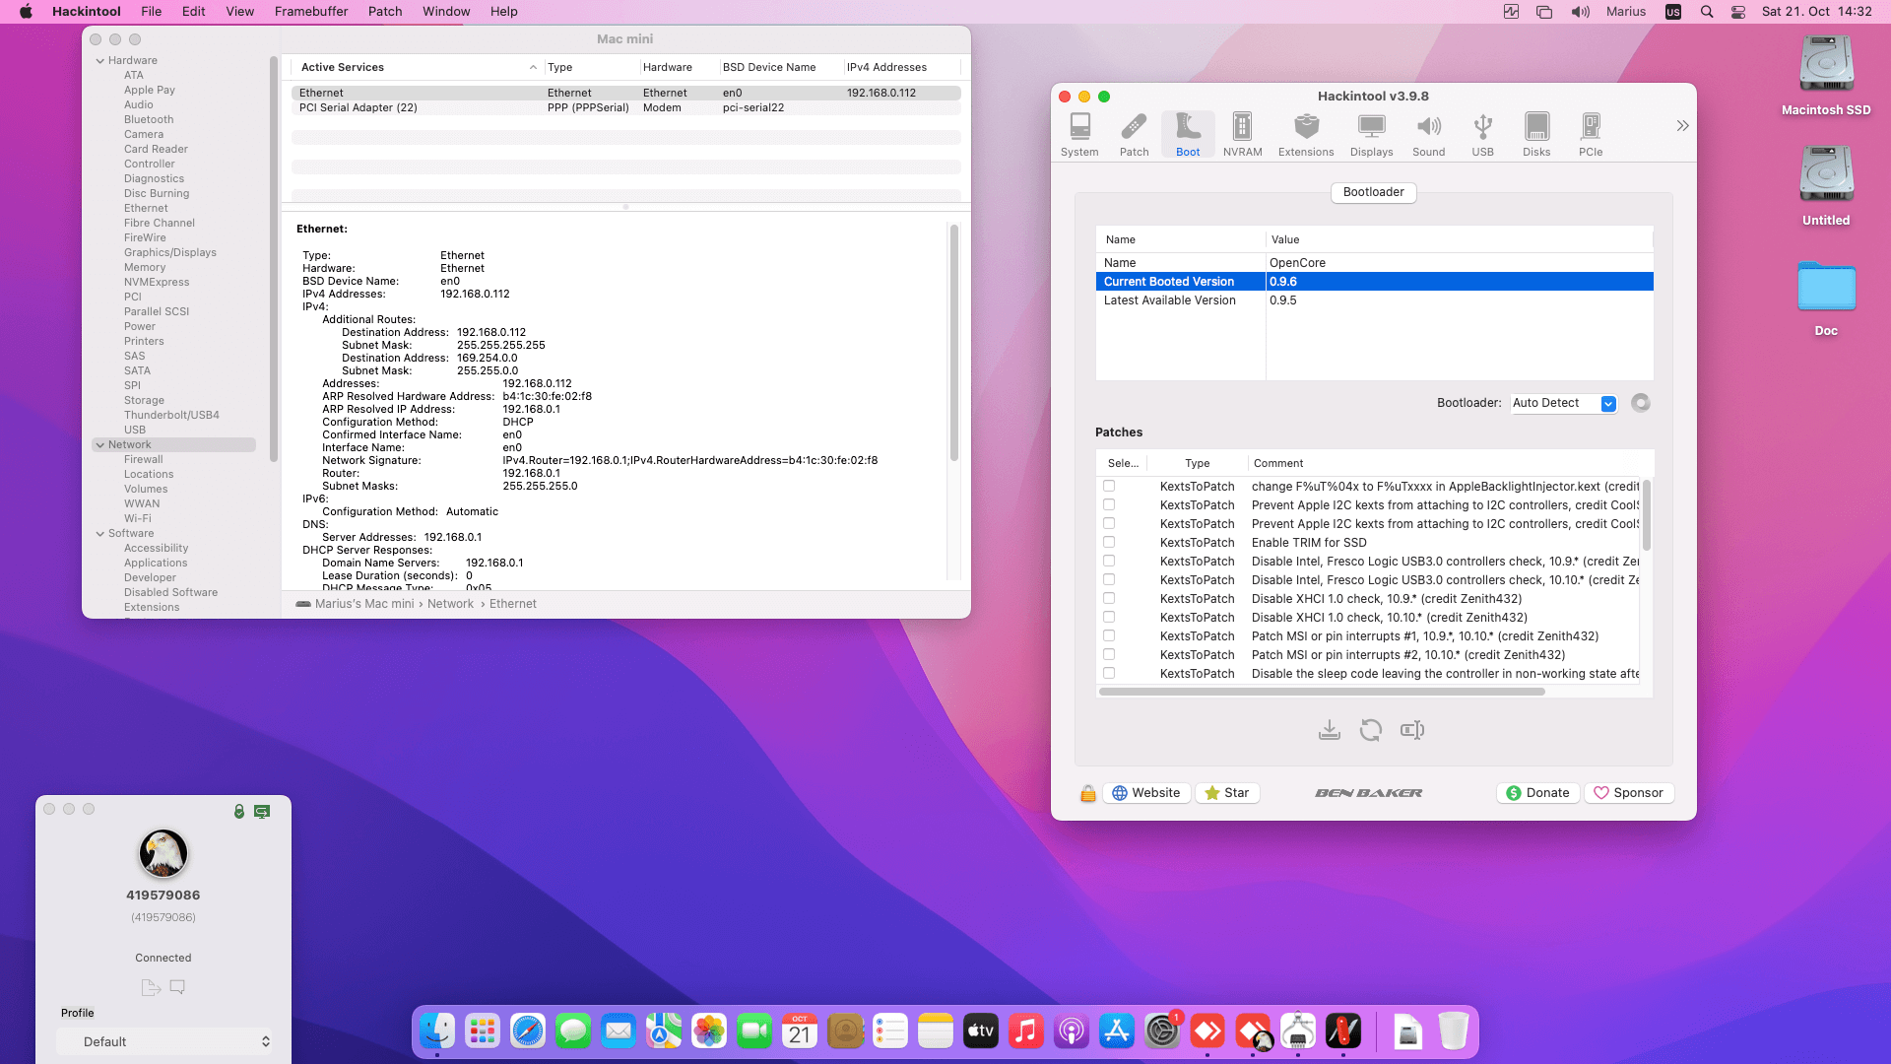The image size is (1891, 1064).
Task: Open the Disks toolbar section
Action: pyautogui.click(x=1536, y=134)
